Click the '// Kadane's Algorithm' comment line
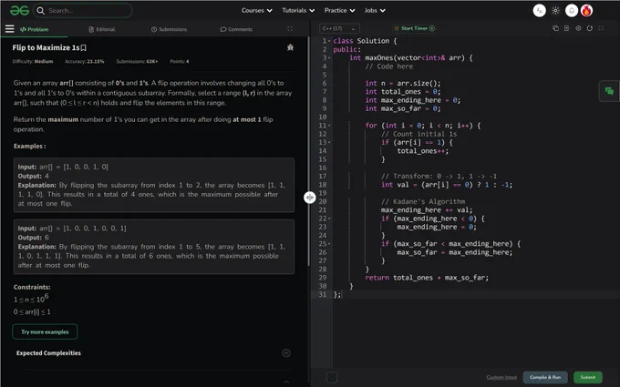The width and height of the screenshot is (620, 387). click(423, 201)
